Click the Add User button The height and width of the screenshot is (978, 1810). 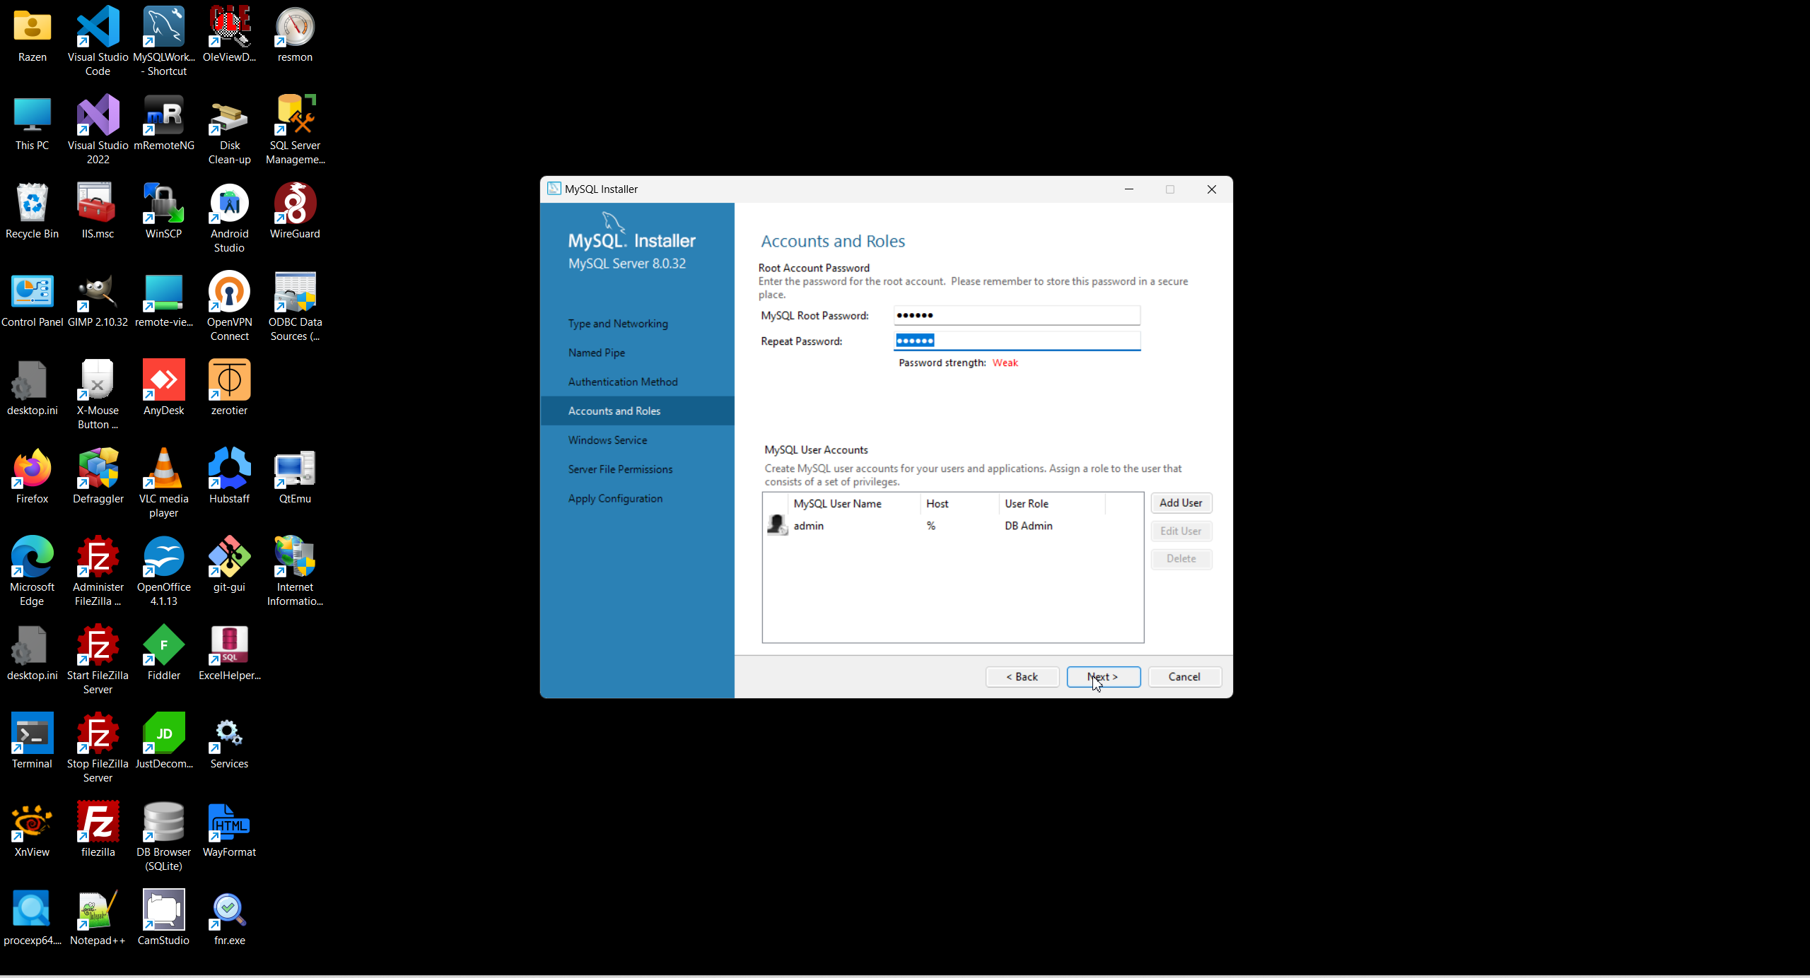(x=1181, y=503)
